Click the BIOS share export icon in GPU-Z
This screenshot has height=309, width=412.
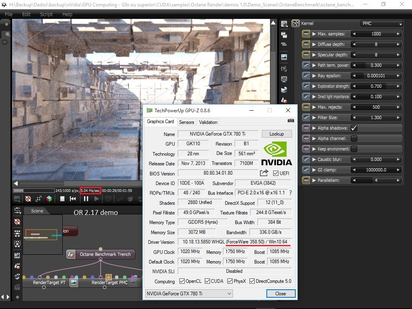[x=264, y=173]
